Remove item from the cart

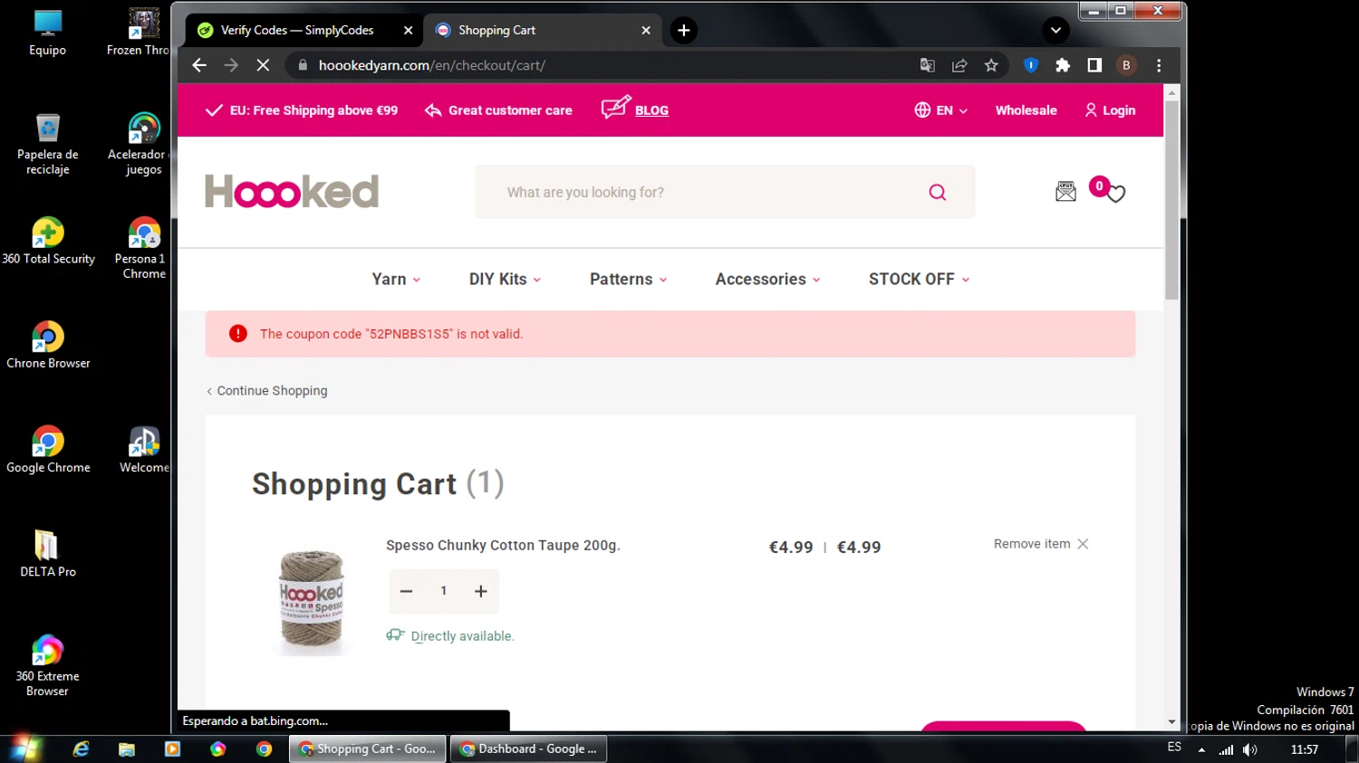tap(1041, 544)
